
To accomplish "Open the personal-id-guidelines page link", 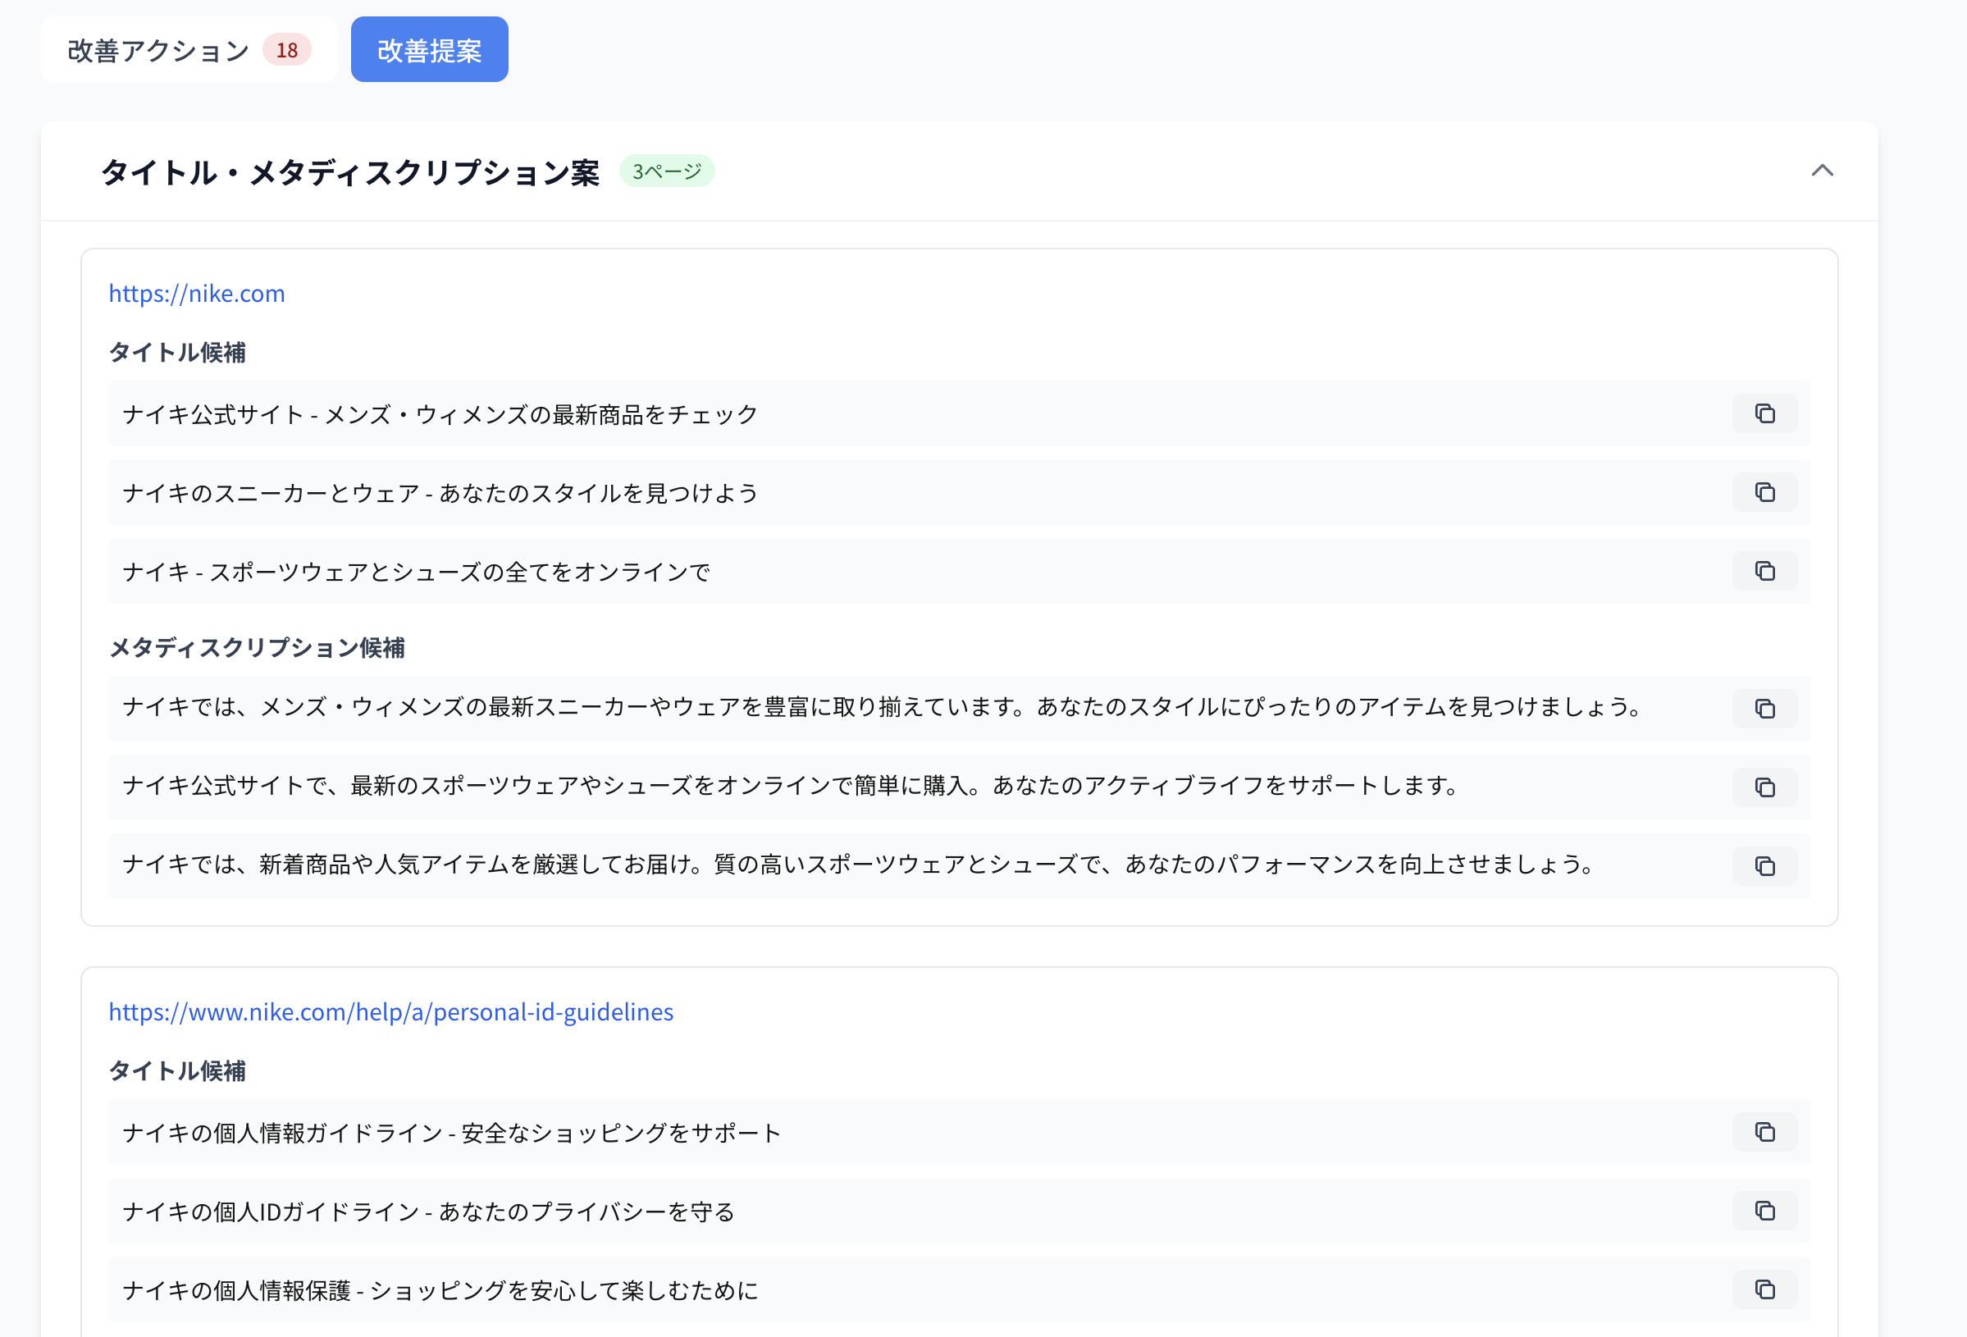I will pos(391,1011).
